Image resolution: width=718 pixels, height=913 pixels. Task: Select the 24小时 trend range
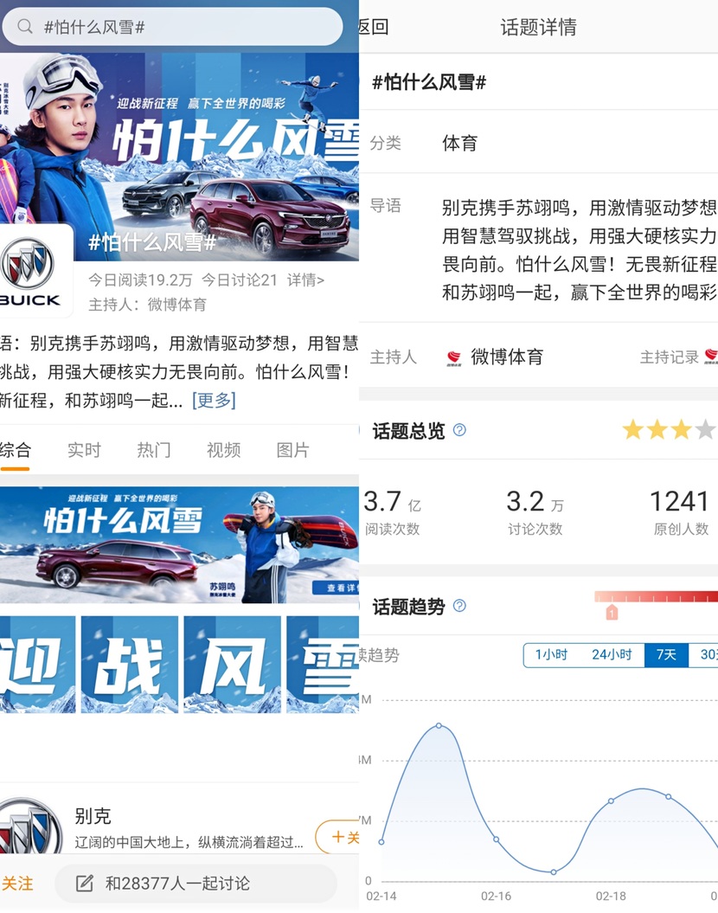coord(612,654)
